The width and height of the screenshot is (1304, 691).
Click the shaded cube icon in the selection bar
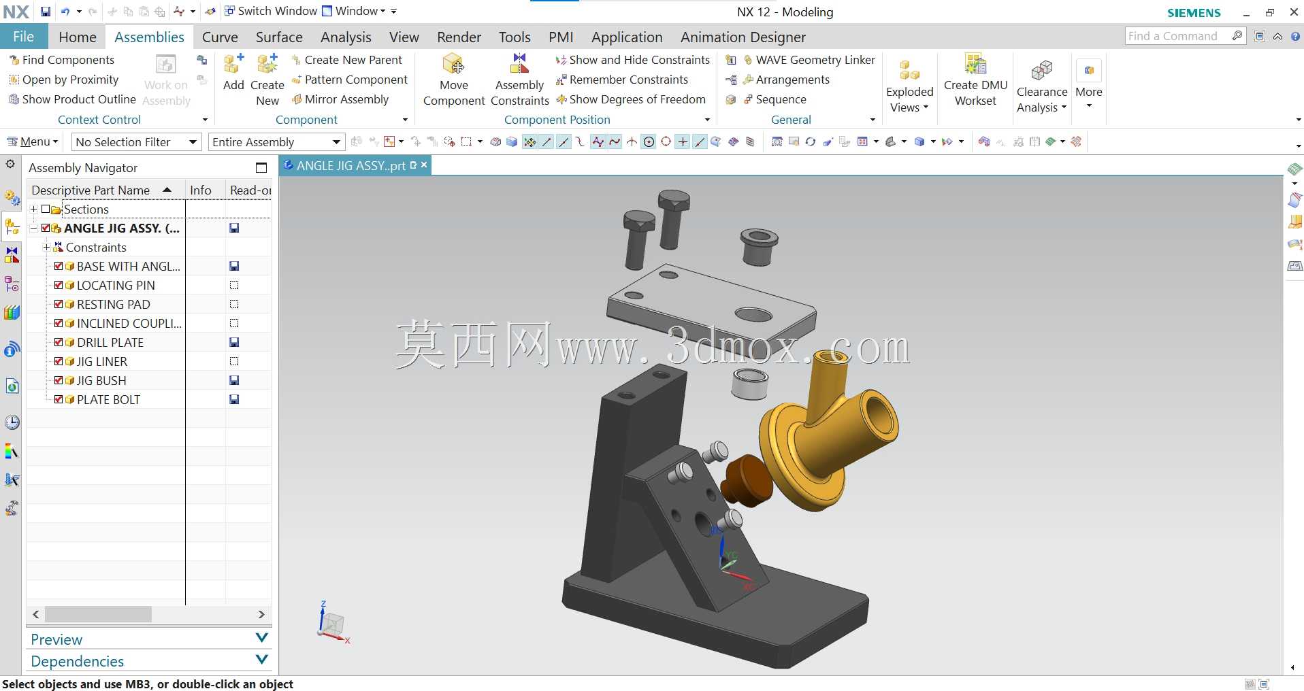(512, 141)
